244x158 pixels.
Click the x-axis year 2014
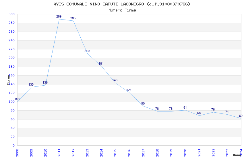[101, 153]
